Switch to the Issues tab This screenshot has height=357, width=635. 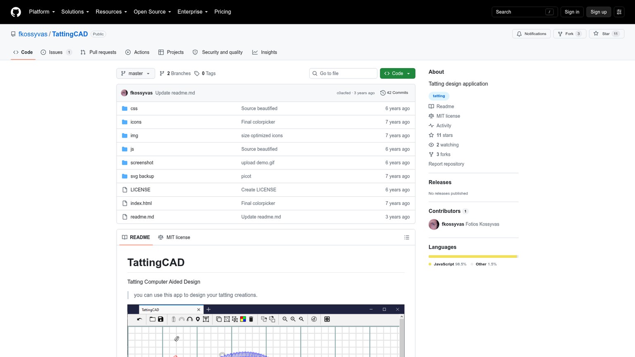[56, 52]
